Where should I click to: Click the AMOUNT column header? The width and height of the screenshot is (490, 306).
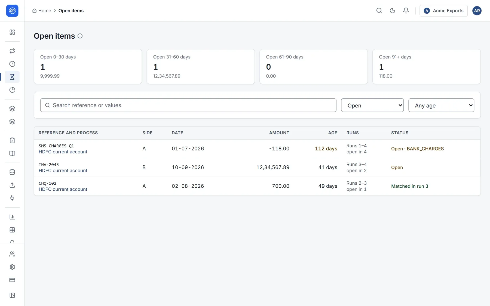[x=279, y=133]
